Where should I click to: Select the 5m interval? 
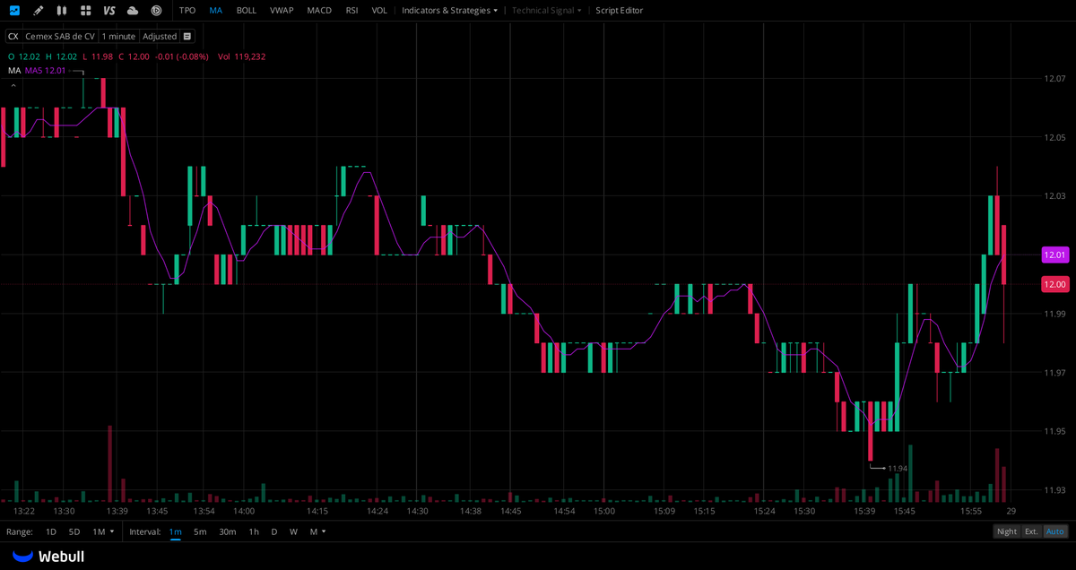[200, 531]
